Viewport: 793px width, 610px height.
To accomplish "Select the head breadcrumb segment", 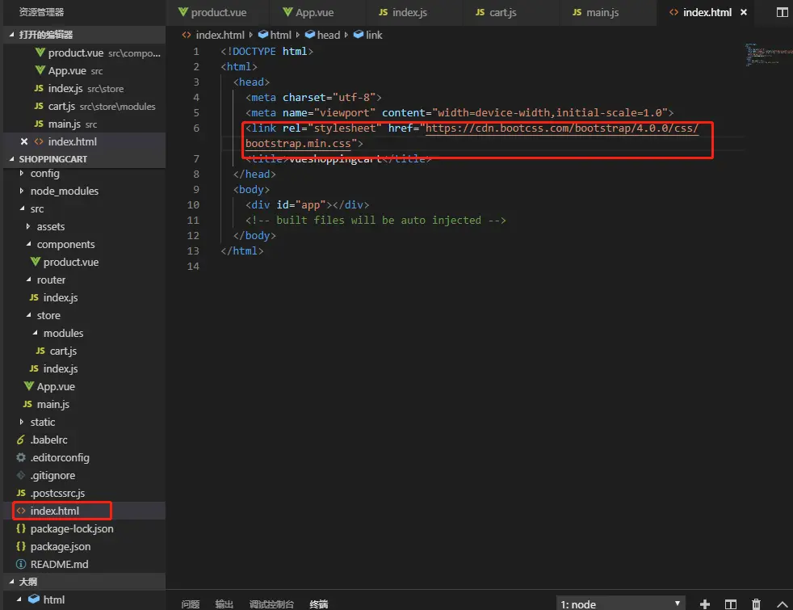I will [x=323, y=35].
